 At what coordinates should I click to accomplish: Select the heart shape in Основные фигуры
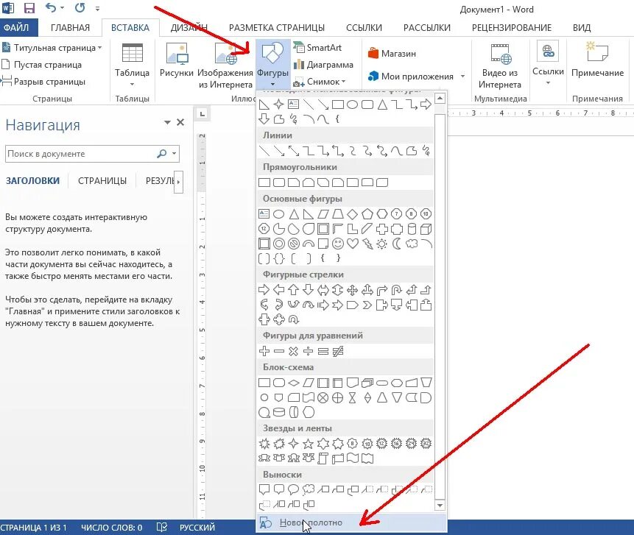[353, 244]
